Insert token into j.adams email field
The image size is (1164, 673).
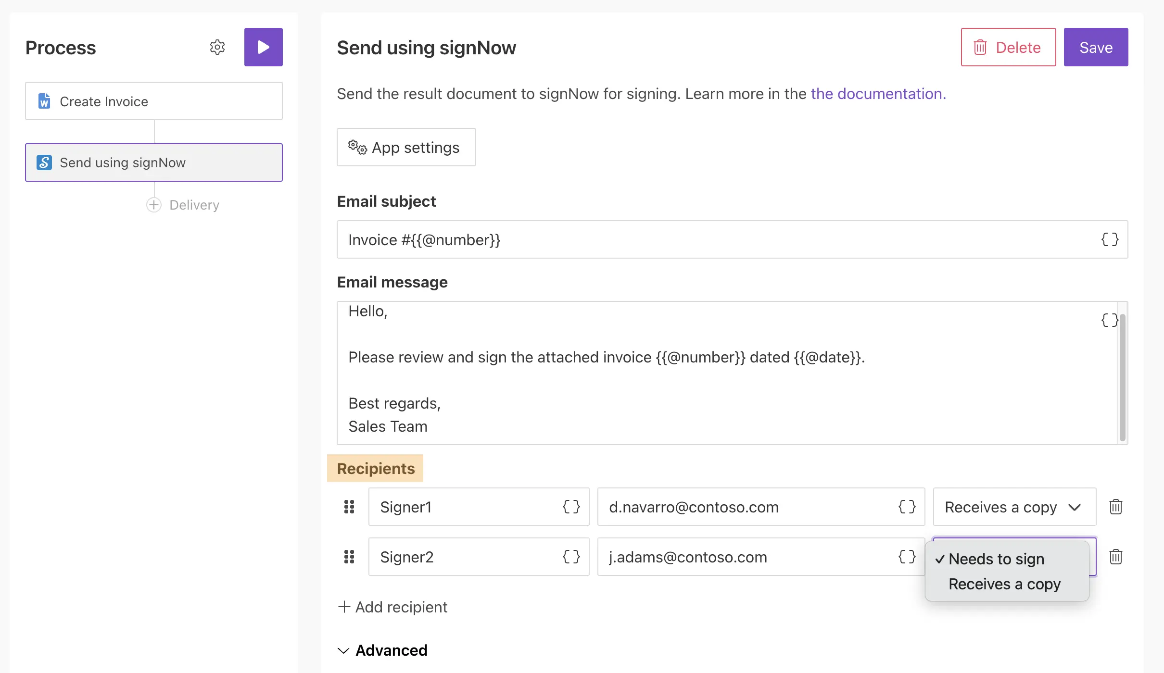(907, 557)
